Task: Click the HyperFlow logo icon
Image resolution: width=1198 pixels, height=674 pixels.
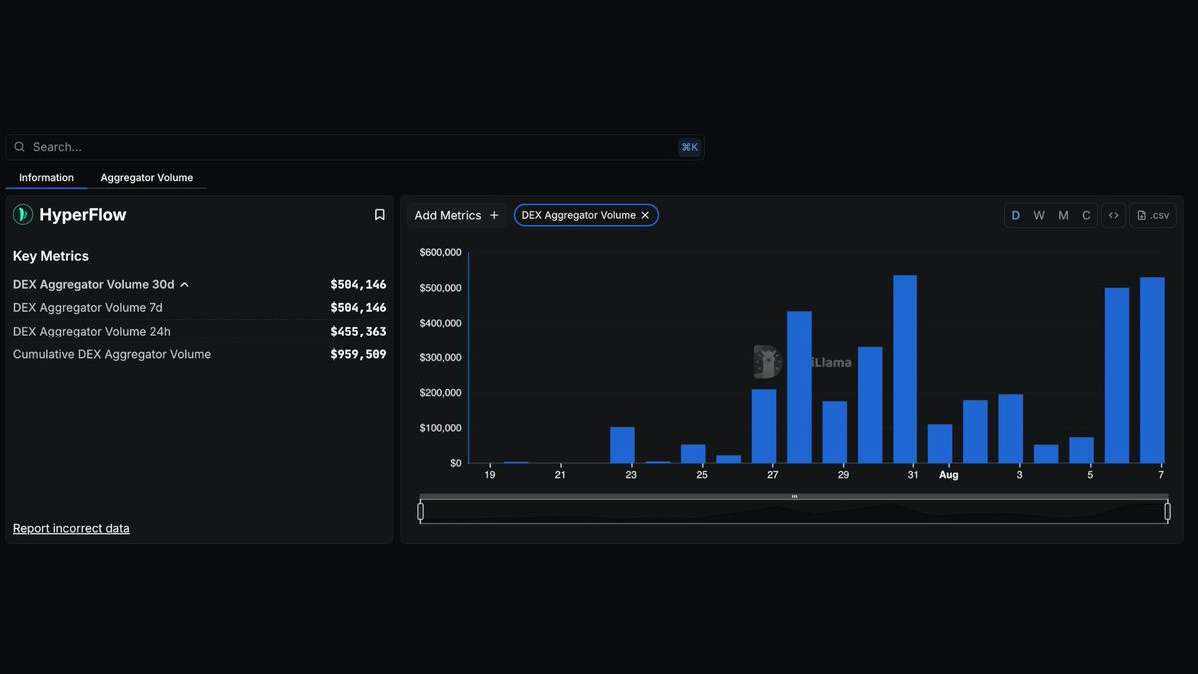Action: tap(23, 215)
